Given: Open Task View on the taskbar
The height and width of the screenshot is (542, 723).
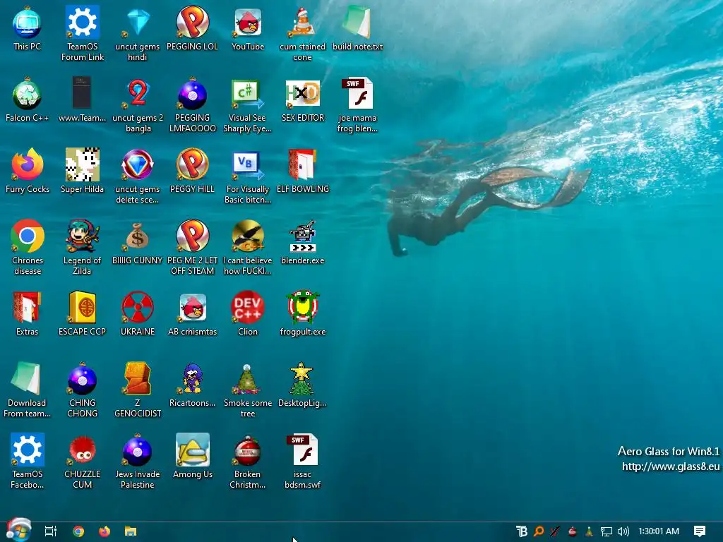Looking at the screenshot, I should (51, 531).
